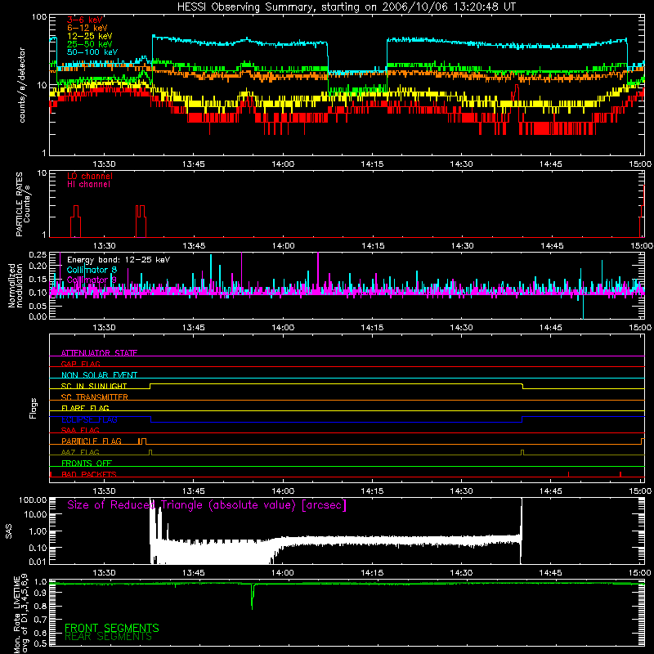Click the 'GAP FLAG' label
654x654 pixels.
click(80, 364)
